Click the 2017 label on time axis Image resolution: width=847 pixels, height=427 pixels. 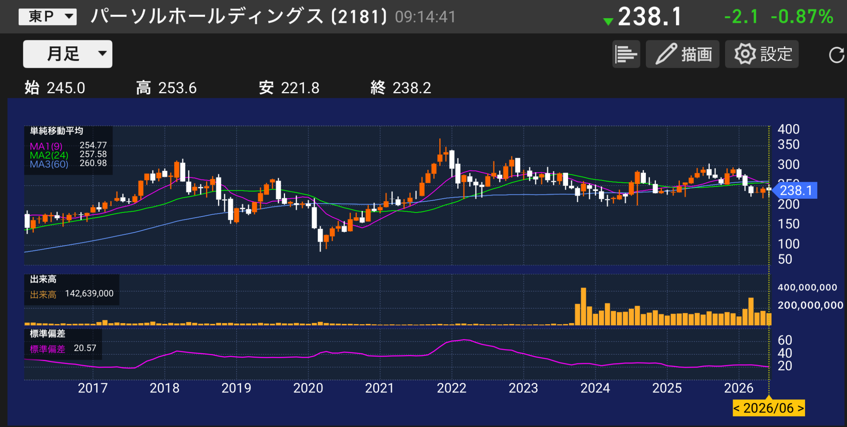point(93,388)
